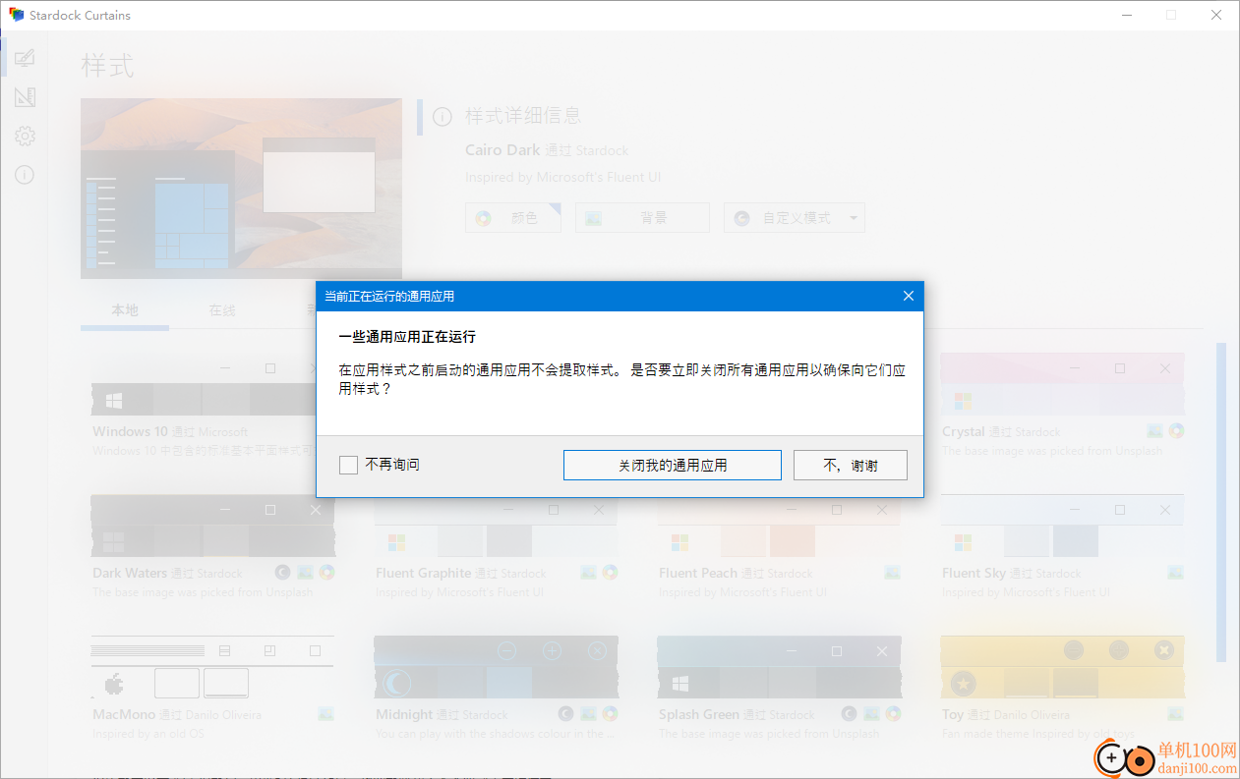
Task: Click the 一些通用应用正在运行 heading text
Action: pos(407,337)
